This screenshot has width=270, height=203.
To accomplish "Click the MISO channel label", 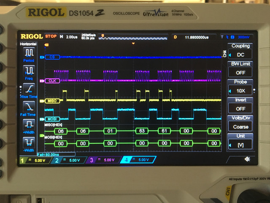I will (x=52, y=101).
